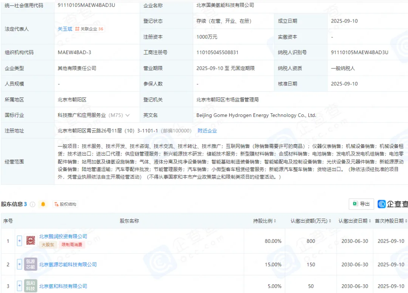Select 成立日期 value 2025-09-10

[344, 21]
